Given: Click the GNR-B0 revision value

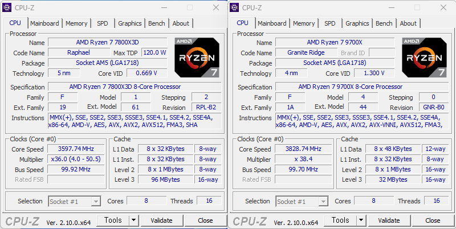Looking at the screenshot, I should pyautogui.click(x=434, y=107).
